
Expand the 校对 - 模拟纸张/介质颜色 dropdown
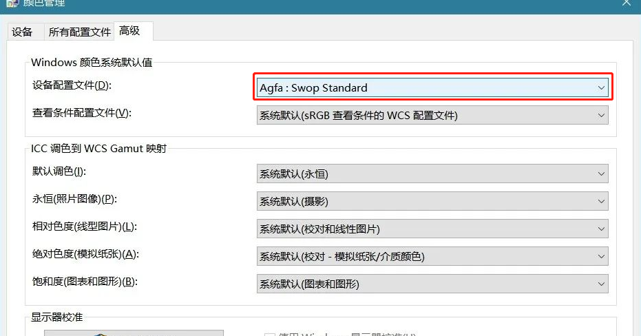[432, 256]
